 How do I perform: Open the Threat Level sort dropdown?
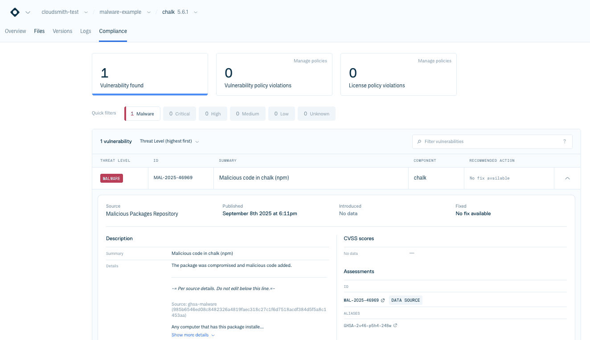click(169, 141)
